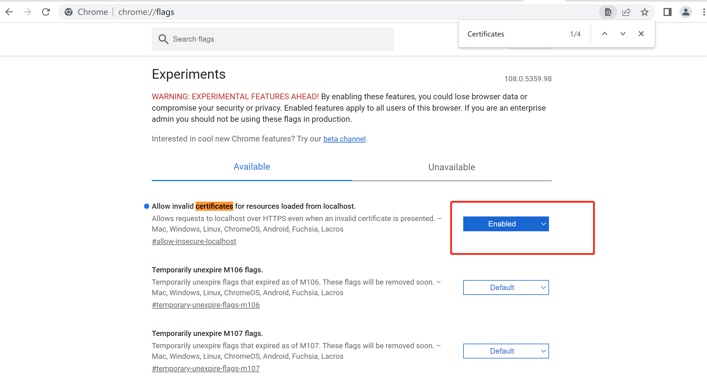Open the Enabled dropdown for allow-insecure-localhost
The width and height of the screenshot is (707, 387).
(x=506, y=224)
